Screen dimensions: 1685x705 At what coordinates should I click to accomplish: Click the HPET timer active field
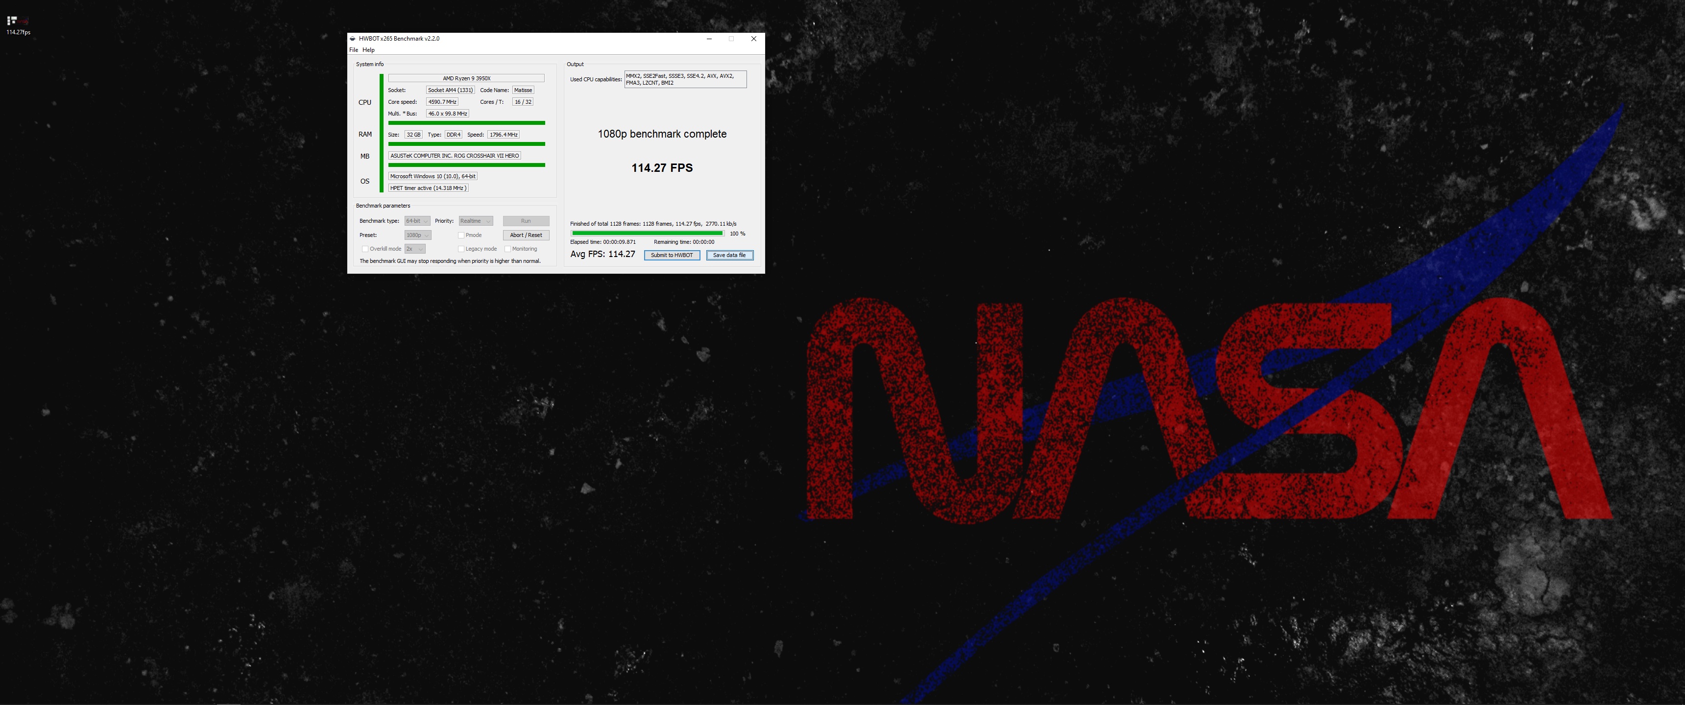[429, 188]
